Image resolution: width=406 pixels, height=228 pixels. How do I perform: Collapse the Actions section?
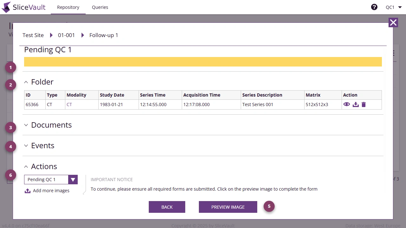[x=26, y=167]
